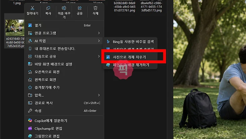
Task: Click the Cut scissors icon
Action: click(32, 8)
